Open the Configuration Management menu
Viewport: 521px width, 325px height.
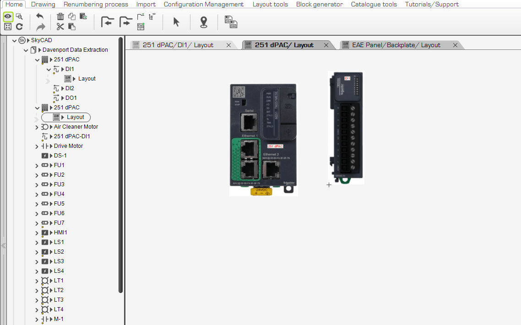click(203, 4)
